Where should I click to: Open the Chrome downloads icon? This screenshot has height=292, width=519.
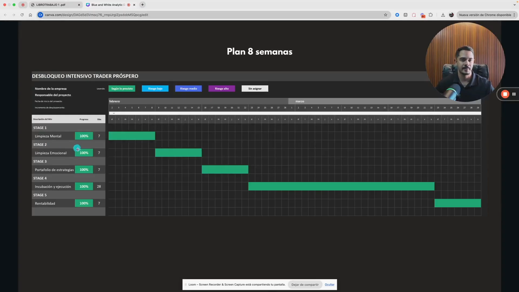tap(443, 15)
